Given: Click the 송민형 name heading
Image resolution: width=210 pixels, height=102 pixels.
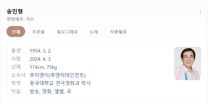Looking at the screenshot, I should click(15, 11).
